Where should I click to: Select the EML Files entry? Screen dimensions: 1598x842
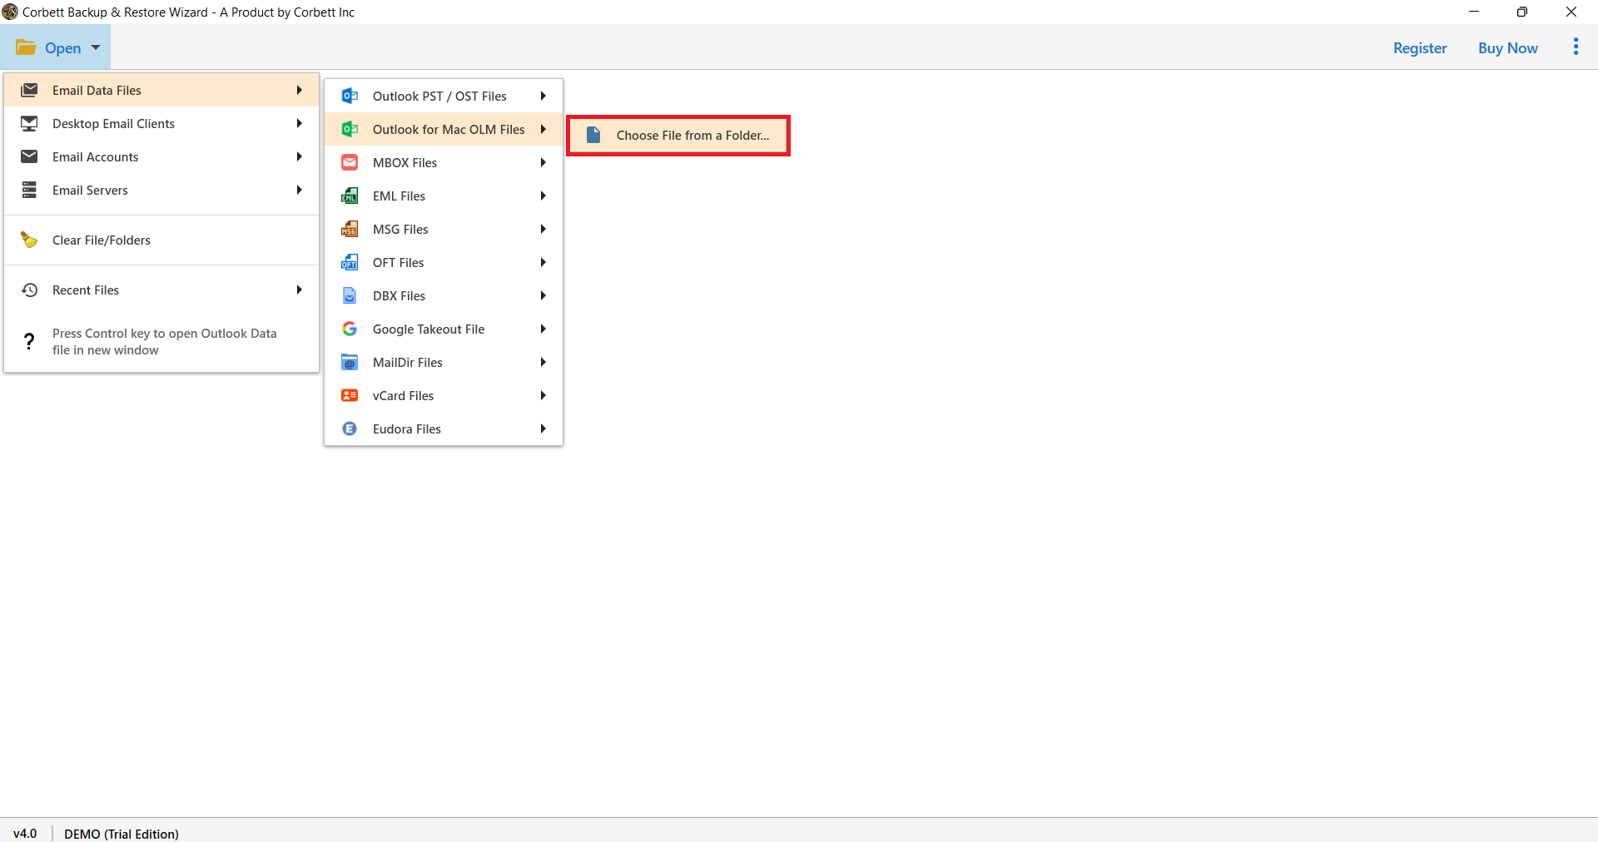[444, 196]
